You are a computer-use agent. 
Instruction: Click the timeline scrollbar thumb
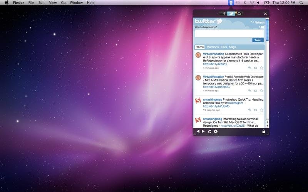pyautogui.click(x=267, y=30)
